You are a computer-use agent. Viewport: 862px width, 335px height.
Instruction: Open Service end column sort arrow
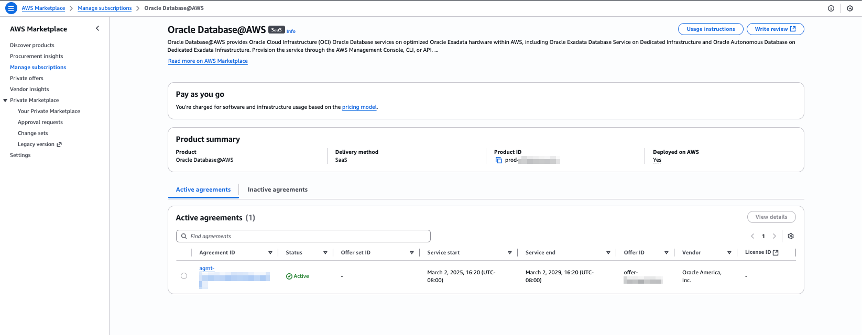click(608, 253)
